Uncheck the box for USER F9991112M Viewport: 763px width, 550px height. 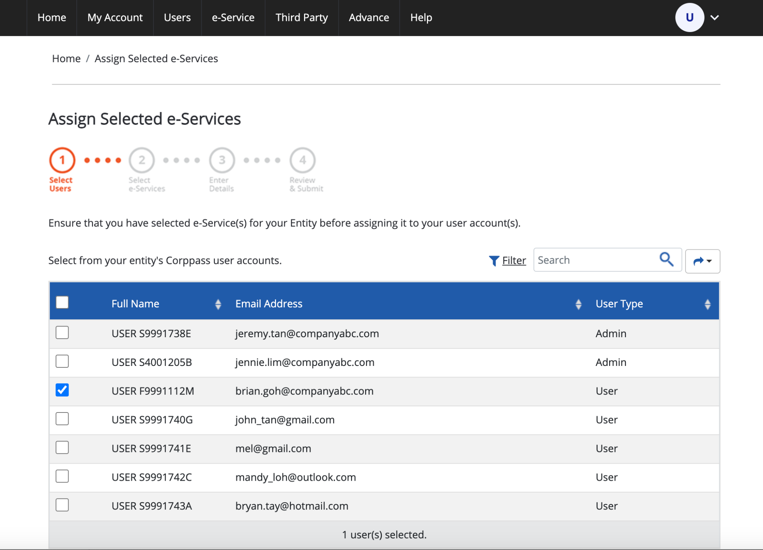pyautogui.click(x=62, y=390)
